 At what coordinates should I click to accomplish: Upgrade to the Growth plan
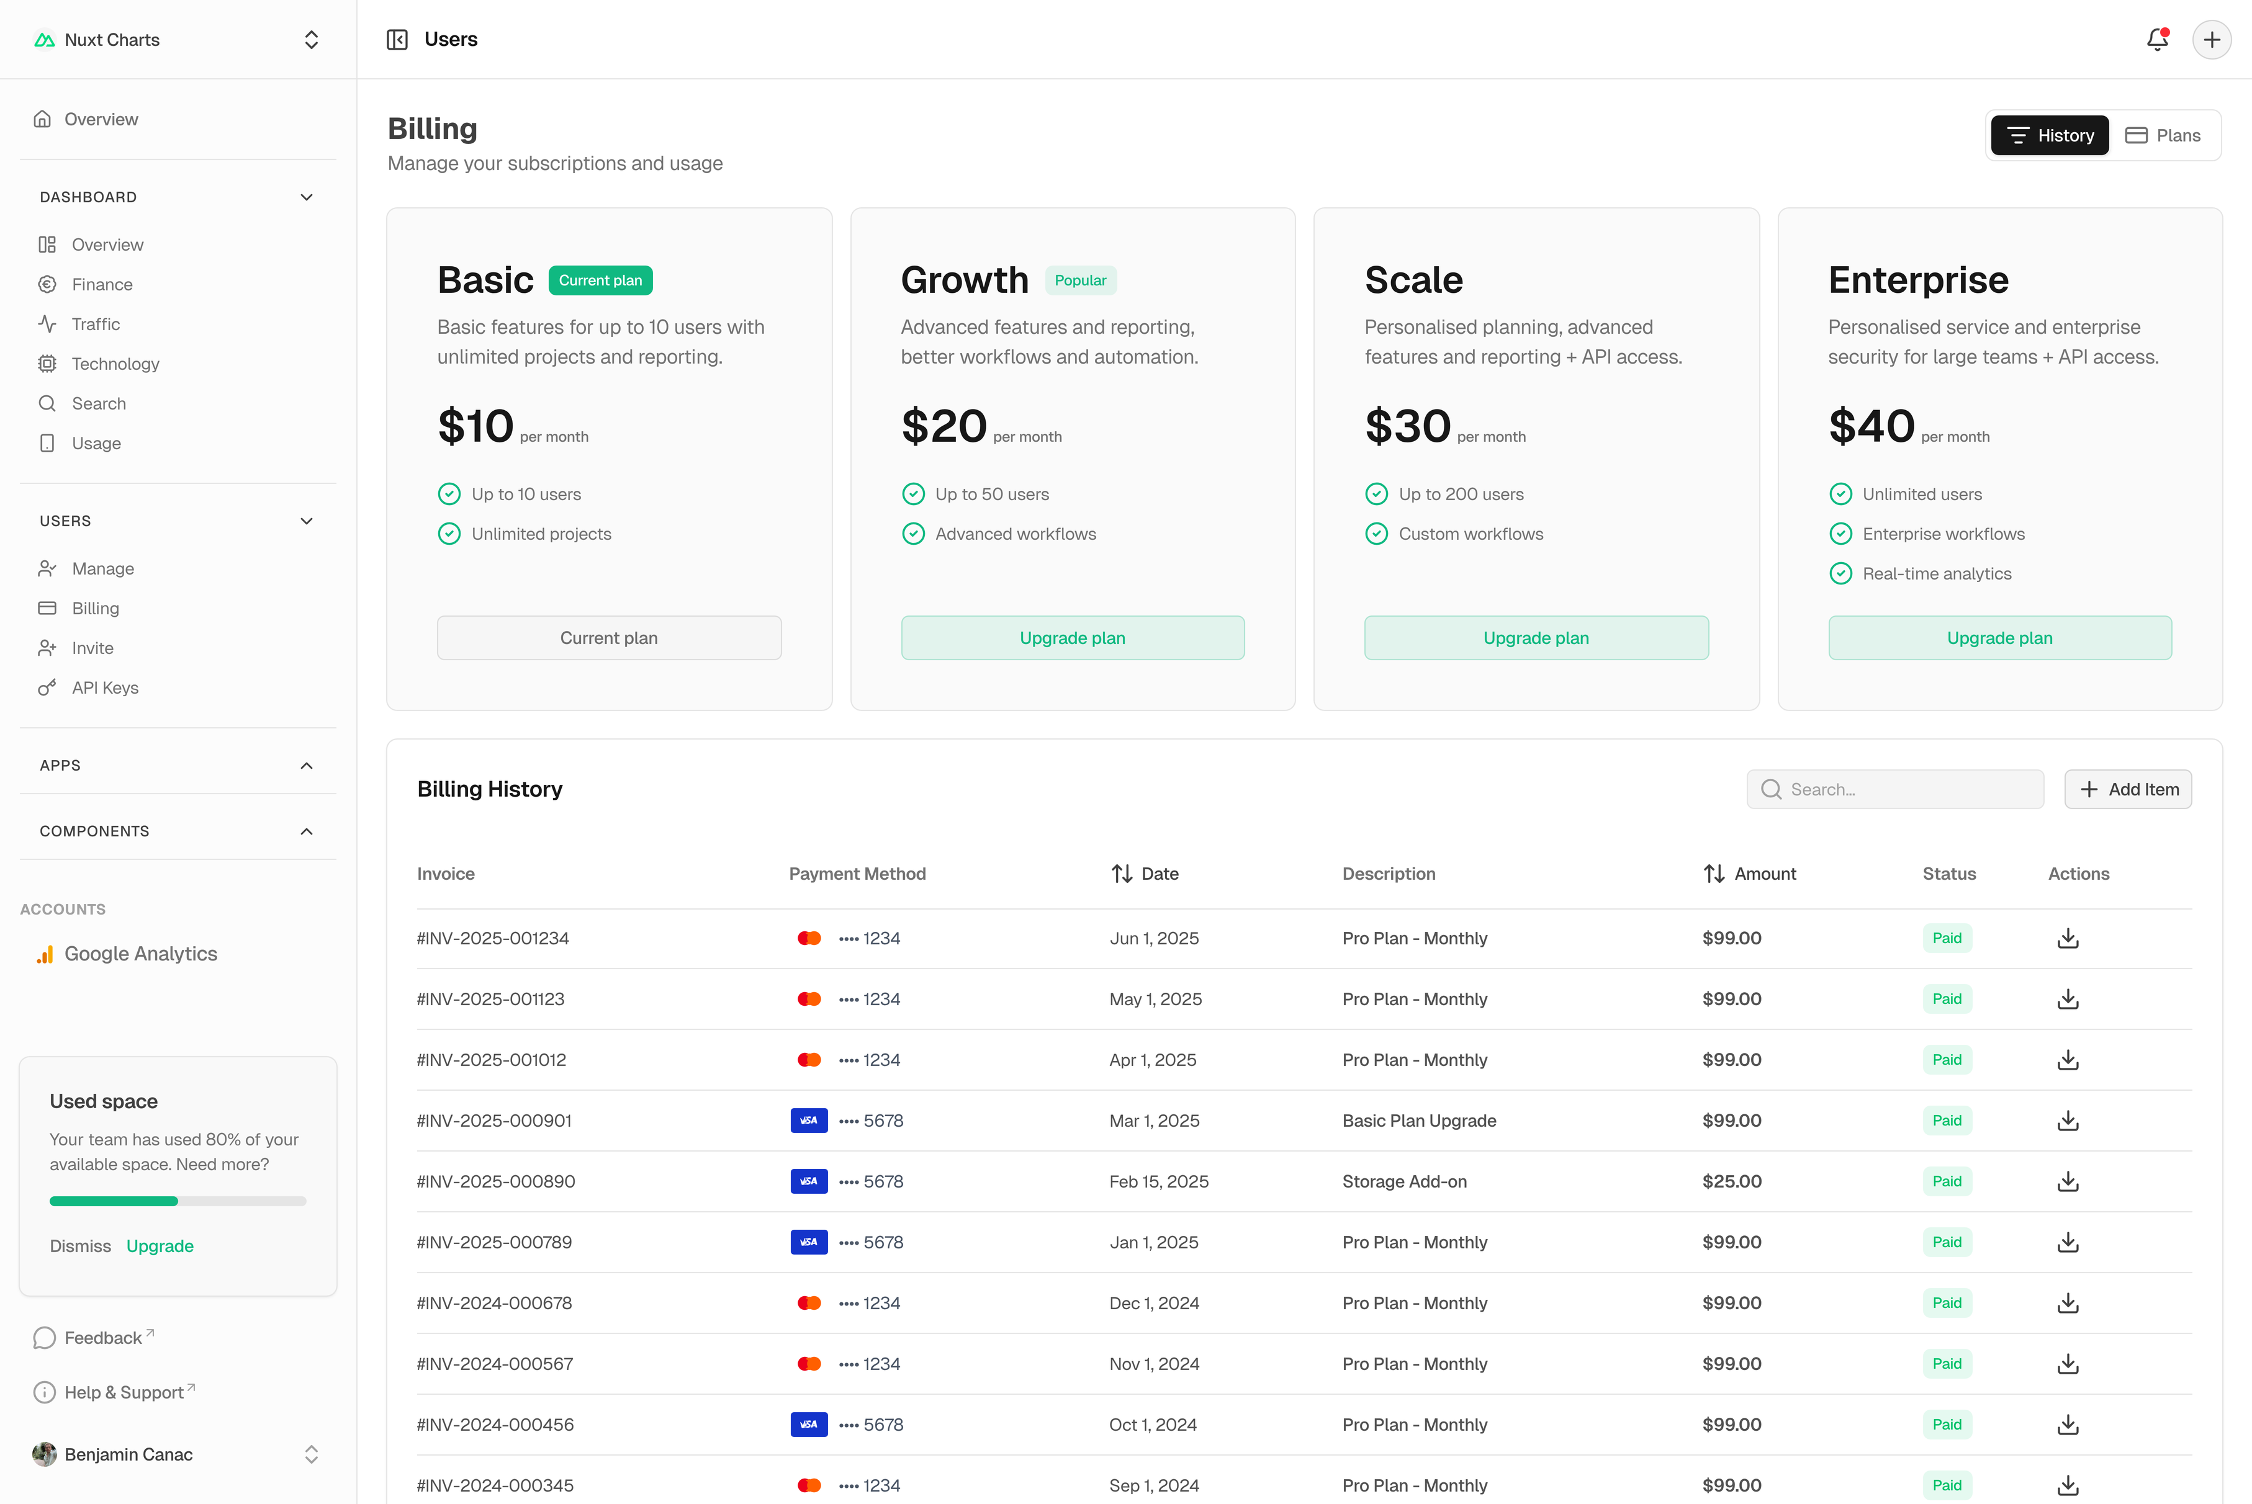[x=1072, y=638]
